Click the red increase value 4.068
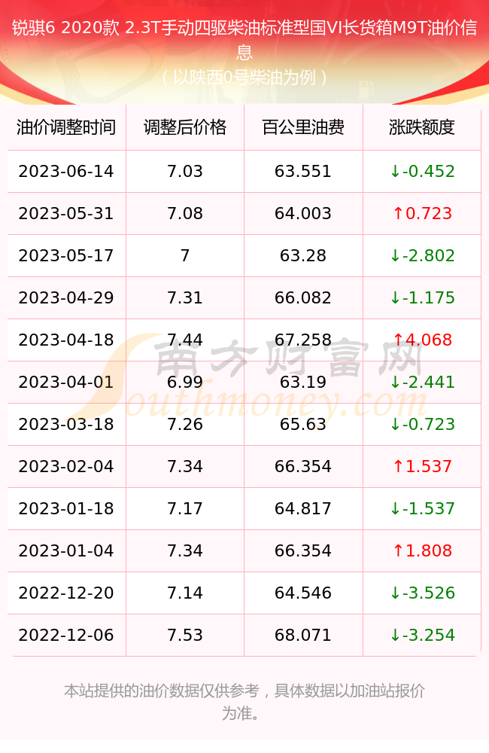 [422, 340]
